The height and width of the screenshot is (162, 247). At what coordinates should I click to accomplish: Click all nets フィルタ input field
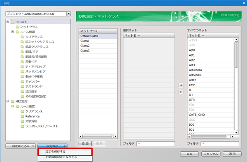(220, 143)
